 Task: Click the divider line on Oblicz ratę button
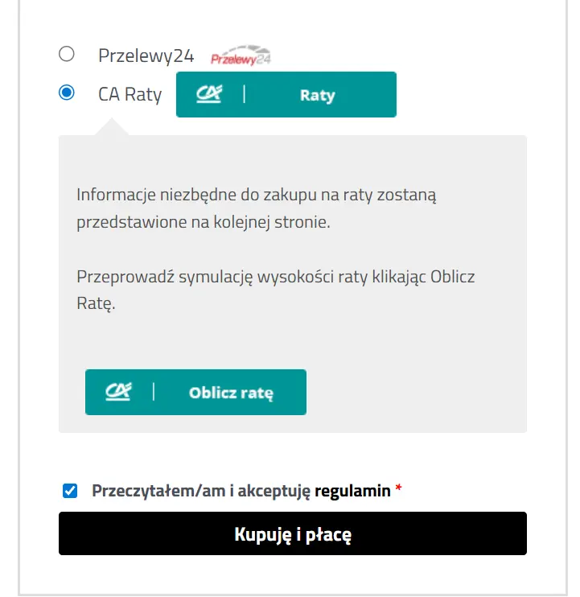[x=153, y=392]
